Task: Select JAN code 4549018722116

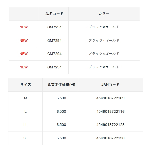Action: point(110,111)
